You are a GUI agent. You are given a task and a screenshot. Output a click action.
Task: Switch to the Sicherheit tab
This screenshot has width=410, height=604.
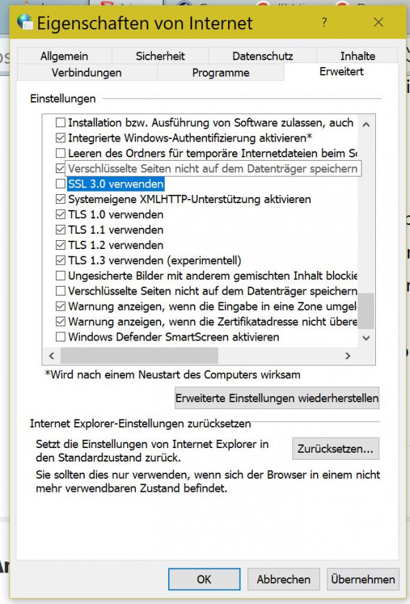160,56
